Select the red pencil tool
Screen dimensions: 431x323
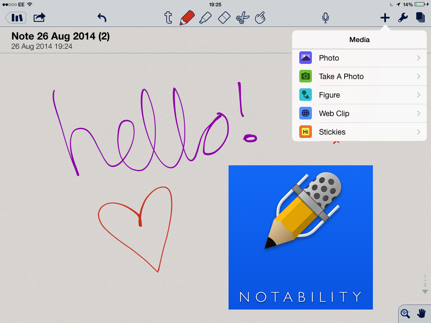(187, 18)
